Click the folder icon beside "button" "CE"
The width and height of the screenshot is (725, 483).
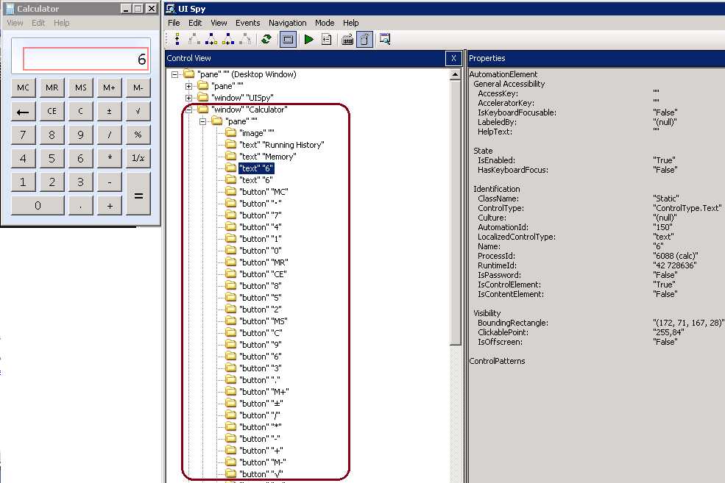230,273
